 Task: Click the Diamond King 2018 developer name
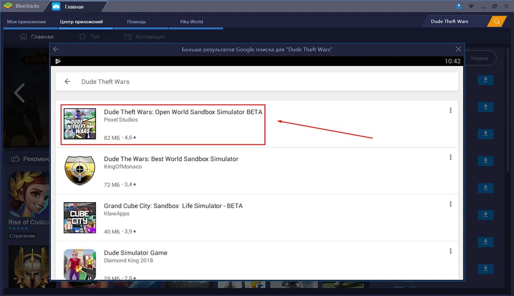coord(128,260)
